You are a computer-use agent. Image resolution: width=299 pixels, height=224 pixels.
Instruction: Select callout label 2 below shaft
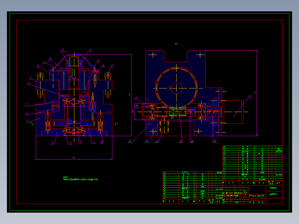coord(81,142)
